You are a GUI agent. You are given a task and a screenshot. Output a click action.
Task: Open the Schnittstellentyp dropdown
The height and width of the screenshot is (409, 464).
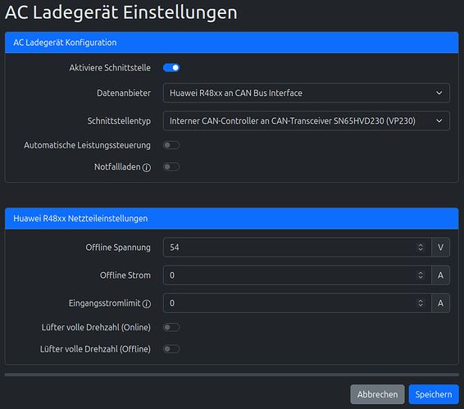pos(307,120)
